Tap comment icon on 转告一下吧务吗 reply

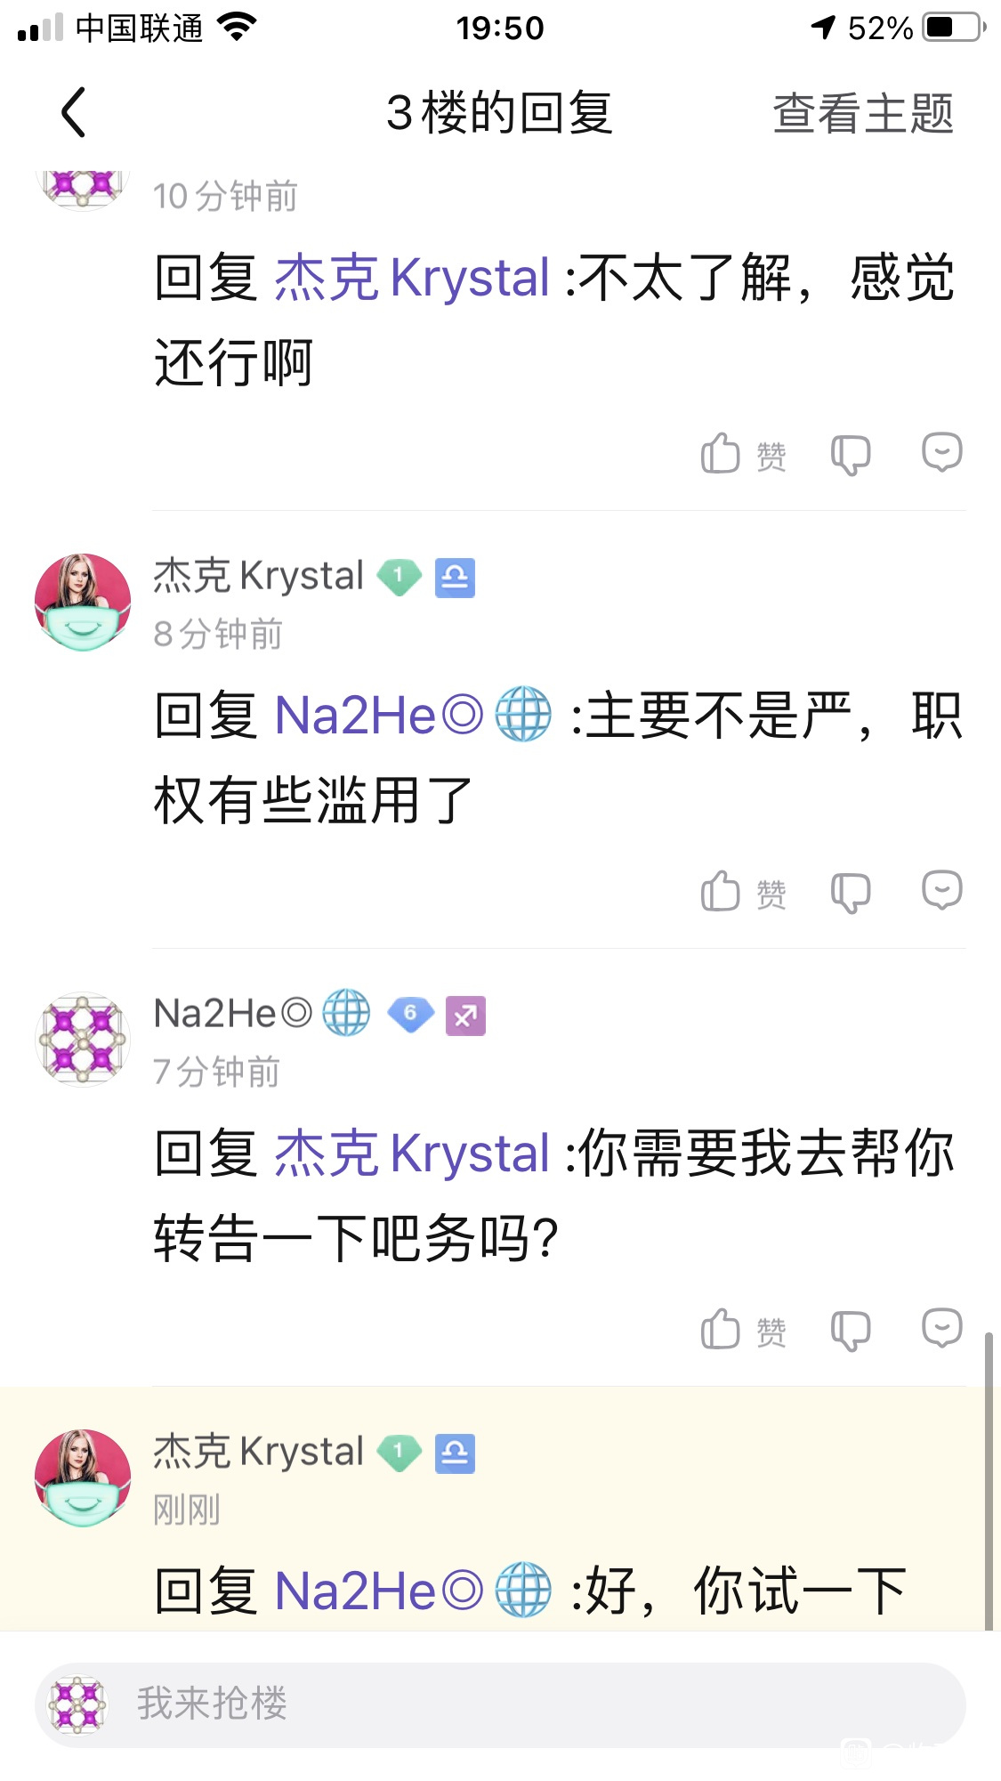942,1328
